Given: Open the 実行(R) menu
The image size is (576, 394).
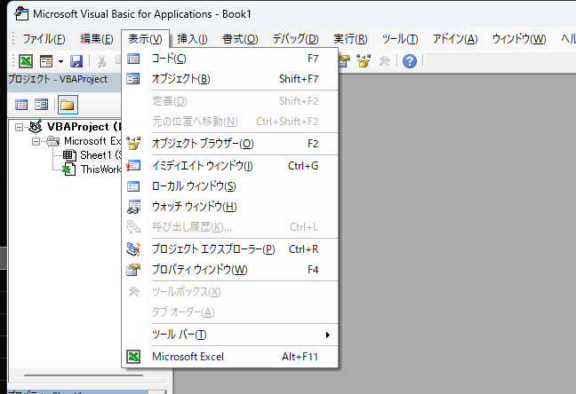Looking at the screenshot, I should pyautogui.click(x=350, y=38).
